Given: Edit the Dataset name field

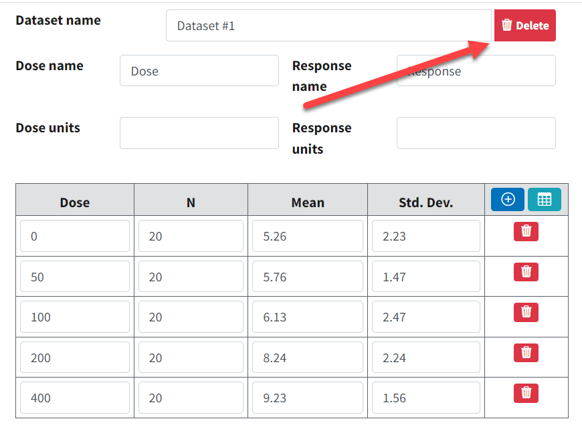Looking at the screenshot, I should (x=328, y=25).
